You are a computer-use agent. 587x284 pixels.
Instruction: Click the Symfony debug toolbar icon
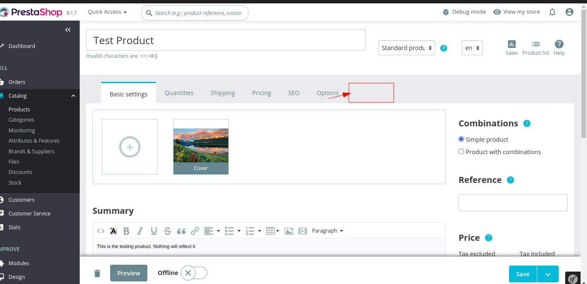coord(572,278)
